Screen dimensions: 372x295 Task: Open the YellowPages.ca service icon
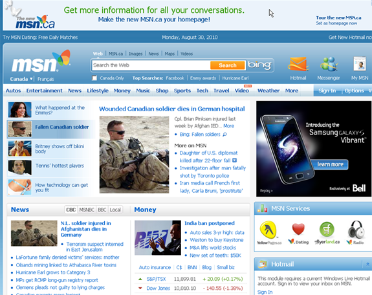(268, 233)
